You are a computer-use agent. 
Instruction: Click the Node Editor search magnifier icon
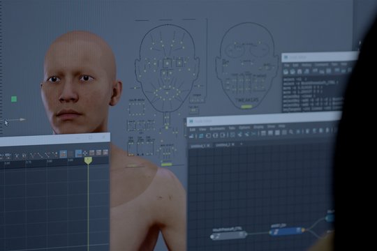(x=291, y=132)
